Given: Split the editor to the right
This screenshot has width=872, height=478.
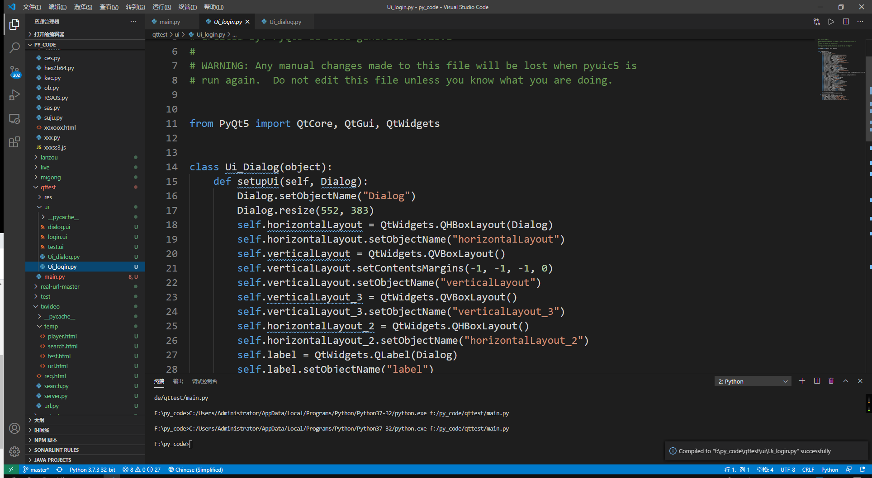Looking at the screenshot, I should (x=846, y=22).
